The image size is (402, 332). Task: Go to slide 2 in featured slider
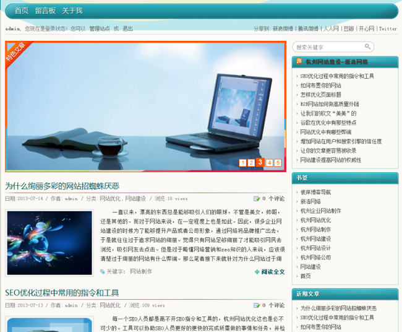[x=251, y=163]
